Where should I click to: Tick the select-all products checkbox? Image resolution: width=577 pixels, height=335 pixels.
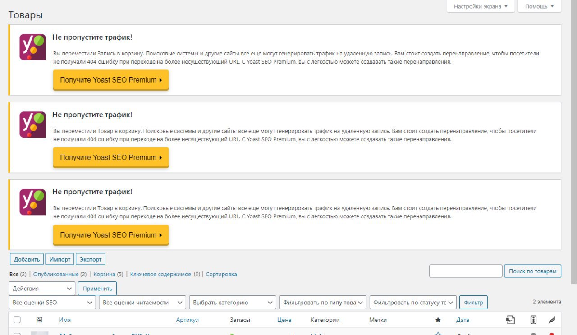pyautogui.click(x=17, y=320)
